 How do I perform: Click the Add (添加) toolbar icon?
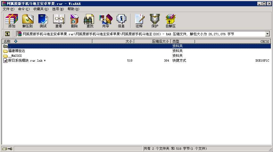[11, 21]
